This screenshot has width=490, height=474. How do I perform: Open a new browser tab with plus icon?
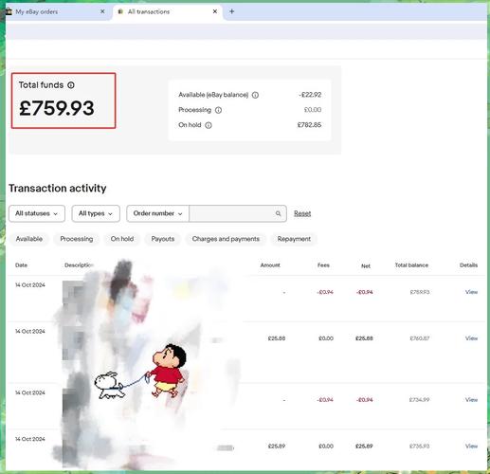coord(231,11)
